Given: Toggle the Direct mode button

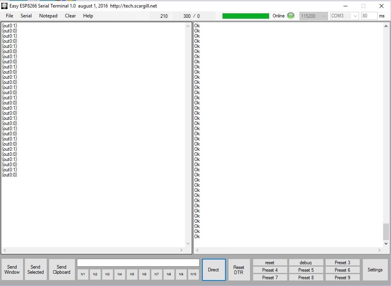Looking at the screenshot, I should (214, 270).
